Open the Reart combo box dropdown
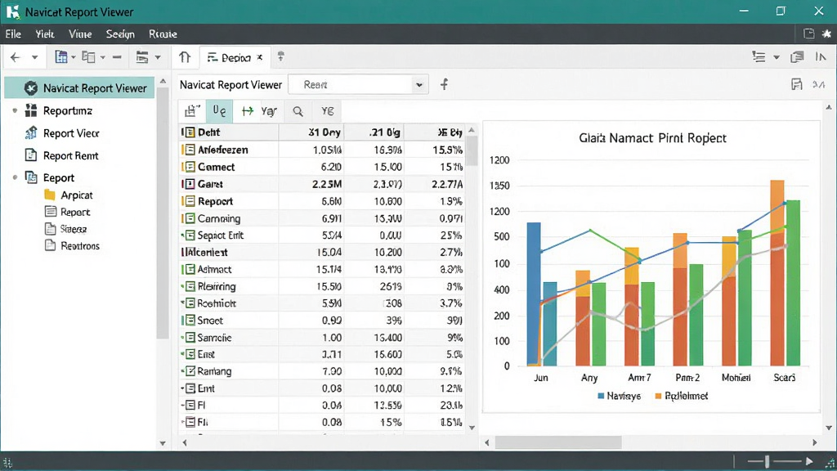 coord(419,85)
